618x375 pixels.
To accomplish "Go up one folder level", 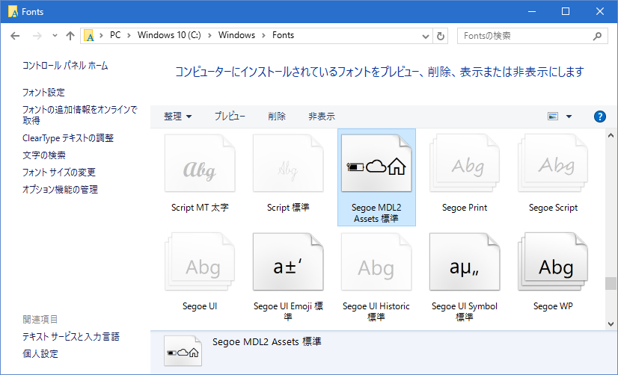I will click(70, 36).
